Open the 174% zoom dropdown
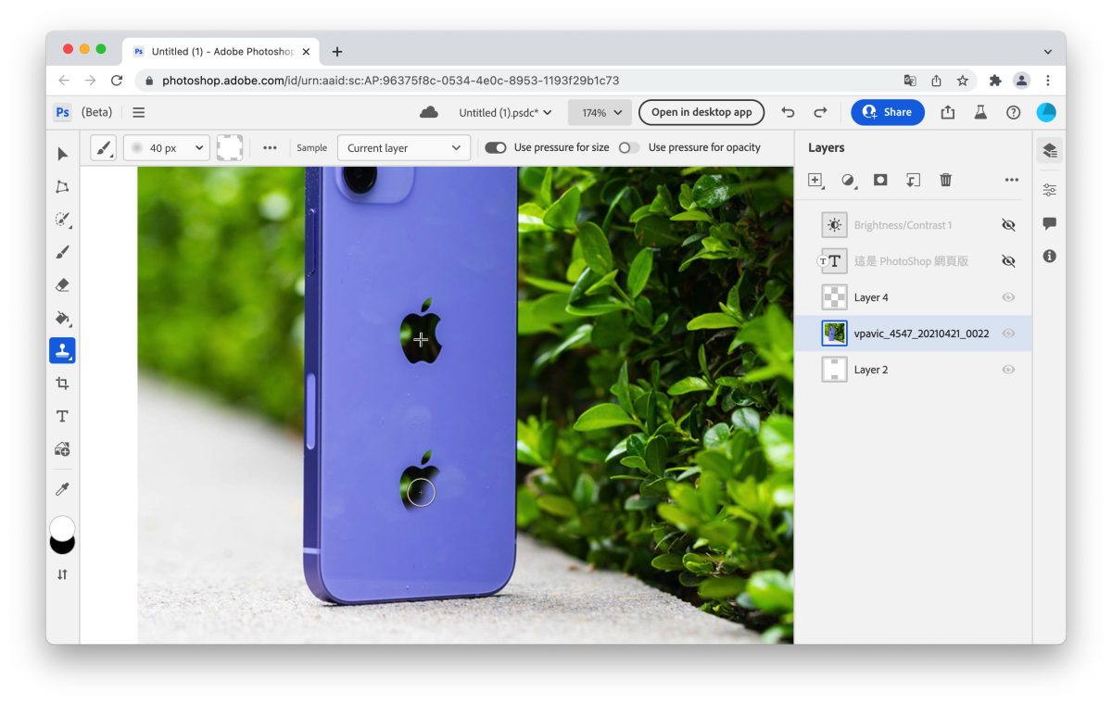 [600, 112]
